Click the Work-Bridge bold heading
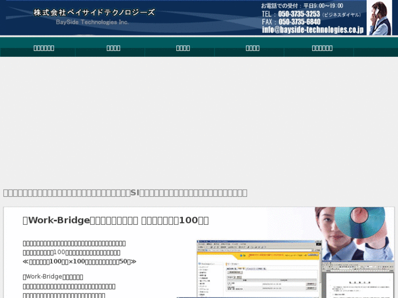 point(116,220)
